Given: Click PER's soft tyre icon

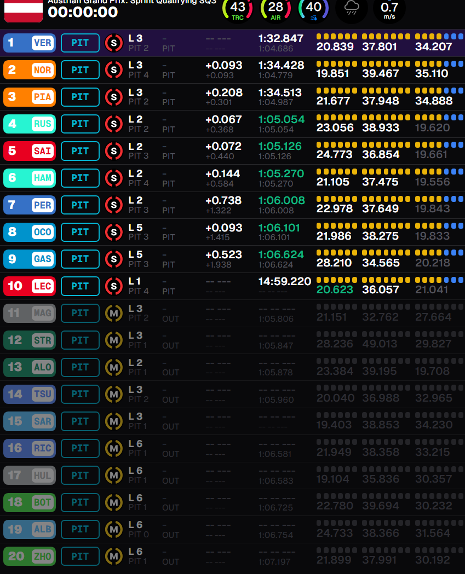Looking at the screenshot, I should coord(113,205).
